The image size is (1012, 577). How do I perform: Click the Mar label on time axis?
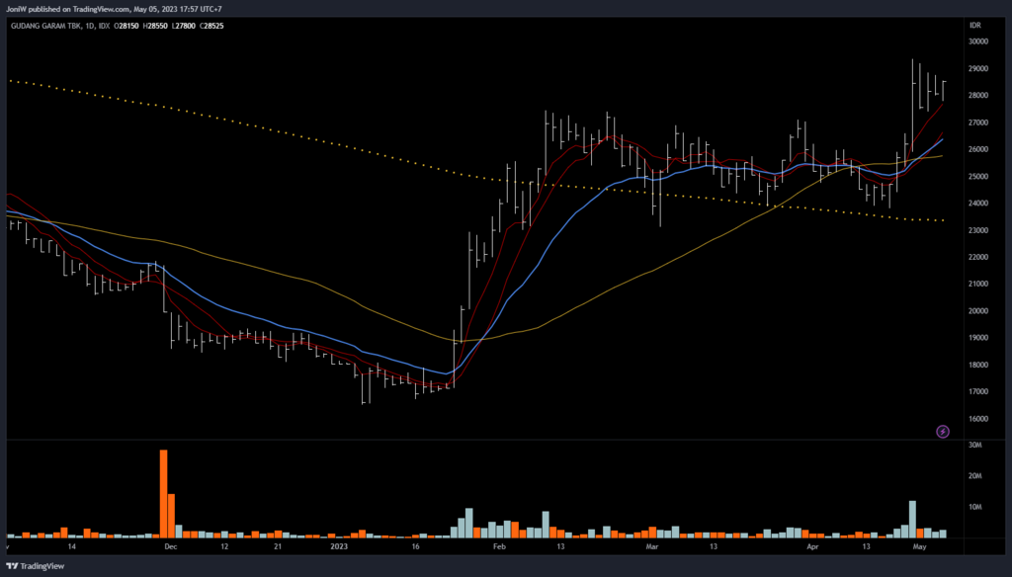coord(651,545)
